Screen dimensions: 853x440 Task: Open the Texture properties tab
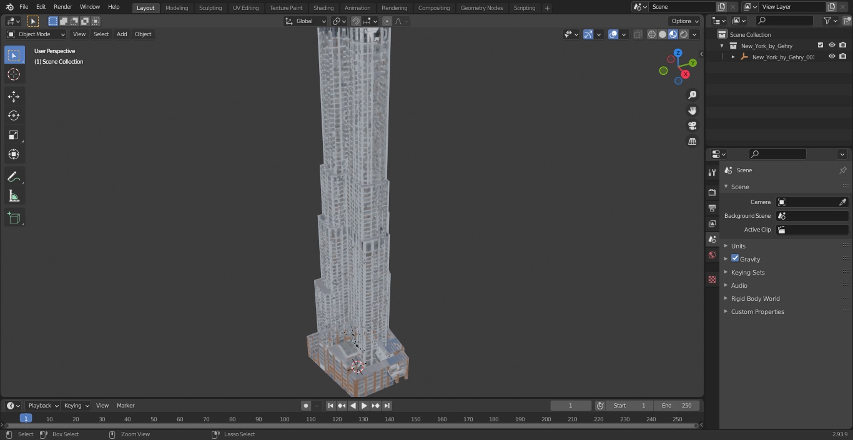712,279
